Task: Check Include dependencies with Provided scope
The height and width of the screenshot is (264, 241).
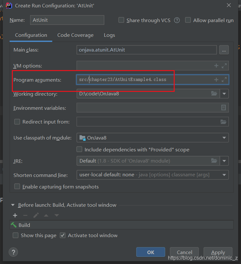Action: pos(79,149)
